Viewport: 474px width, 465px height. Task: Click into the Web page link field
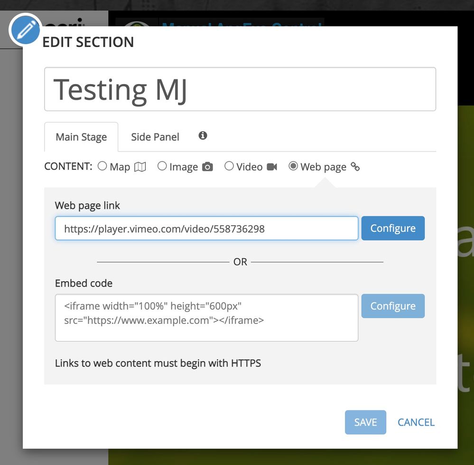pyautogui.click(x=206, y=228)
